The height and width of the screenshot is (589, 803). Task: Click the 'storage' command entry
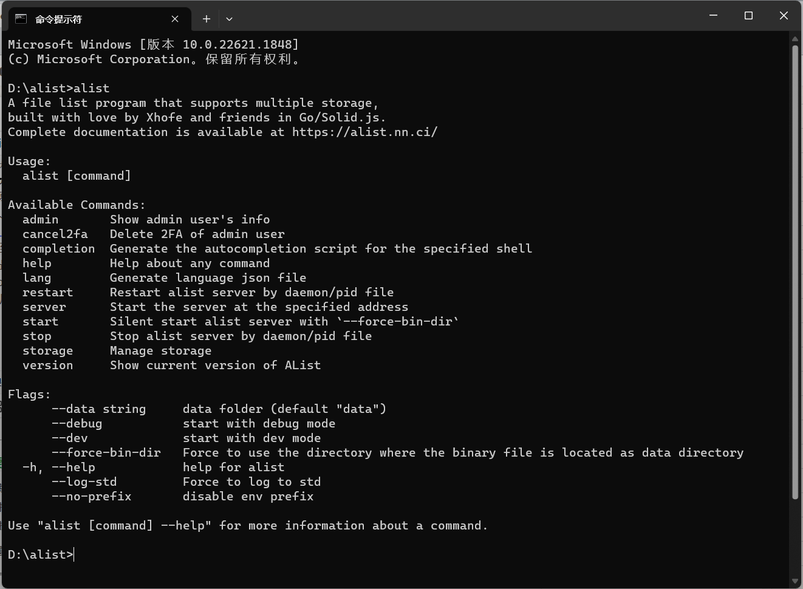pyautogui.click(x=47, y=350)
